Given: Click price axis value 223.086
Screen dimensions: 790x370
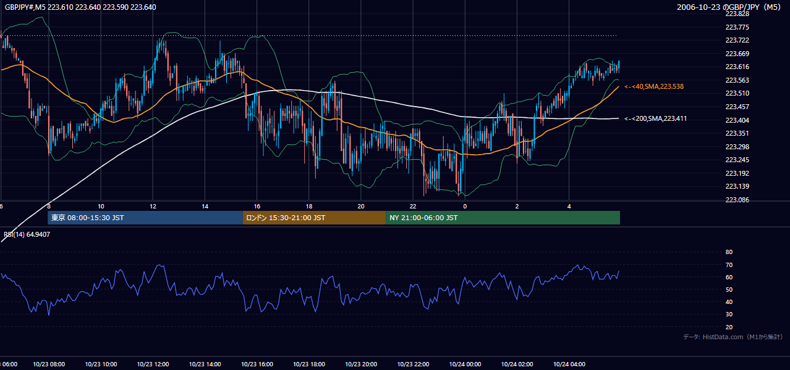Looking at the screenshot, I should point(737,200).
